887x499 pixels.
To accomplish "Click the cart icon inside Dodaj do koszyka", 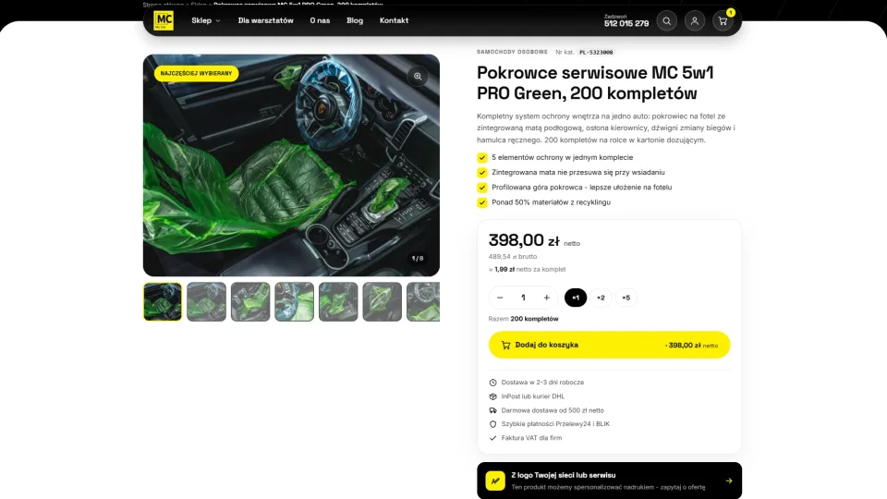I will (505, 345).
